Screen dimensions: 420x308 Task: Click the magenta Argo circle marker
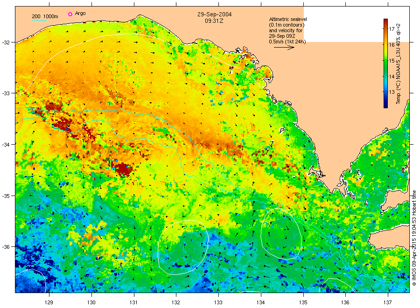(x=70, y=14)
